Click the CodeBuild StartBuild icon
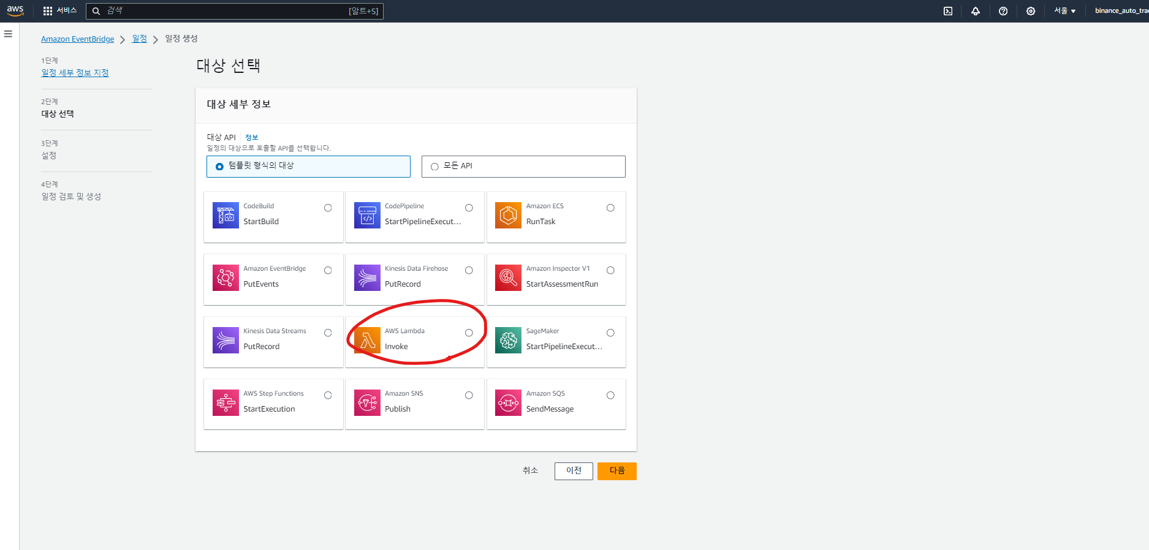The height and width of the screenshot is (550, 1149). [226, 216]
